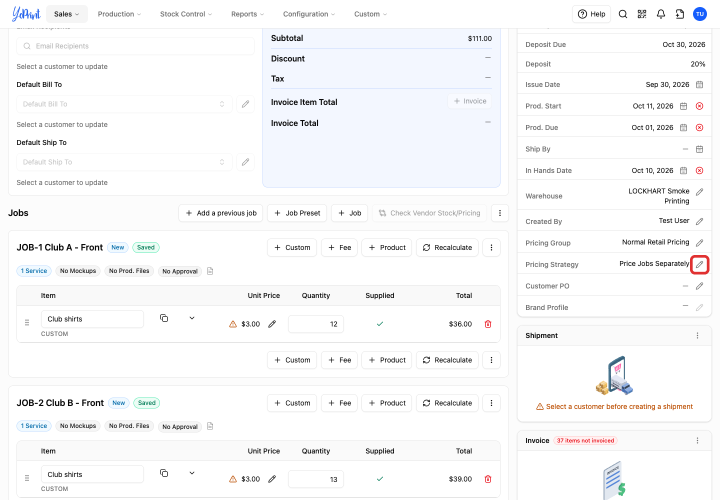Click the 1 Service tag in JOB-1
The height and width of the screenshot is (500, 720).
(34, 271)
